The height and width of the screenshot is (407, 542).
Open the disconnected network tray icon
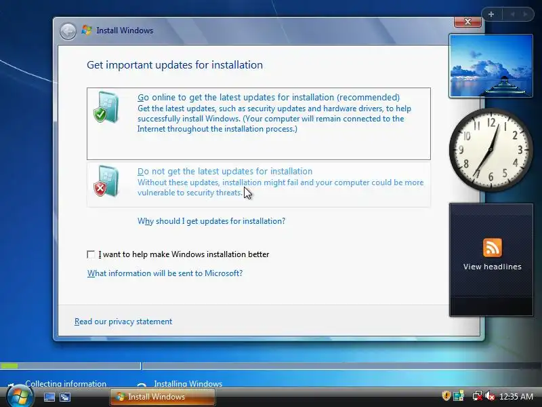tap(478, 396)
